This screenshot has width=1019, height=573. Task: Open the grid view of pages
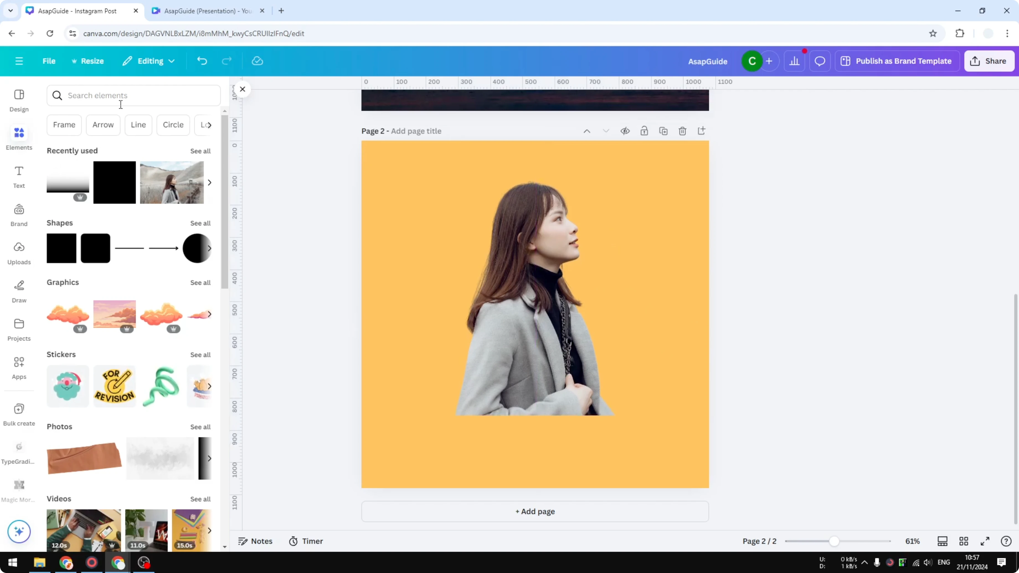pyautogui.click(x=964, y=541)
